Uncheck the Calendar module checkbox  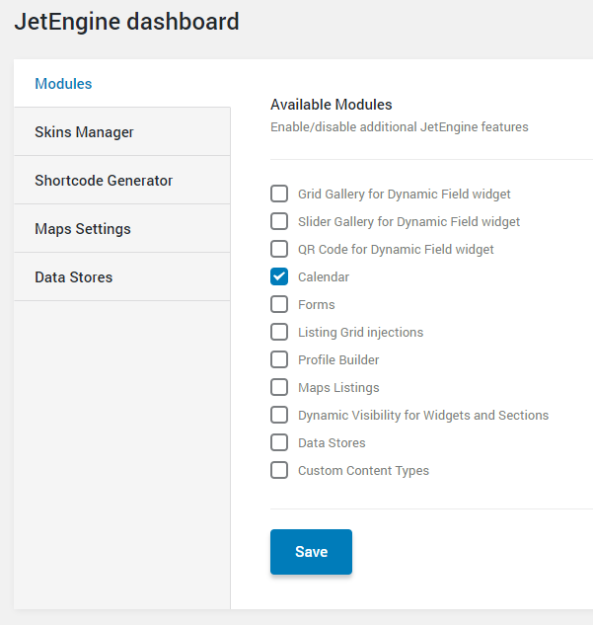pyautogui.click(x=279, y=276)
